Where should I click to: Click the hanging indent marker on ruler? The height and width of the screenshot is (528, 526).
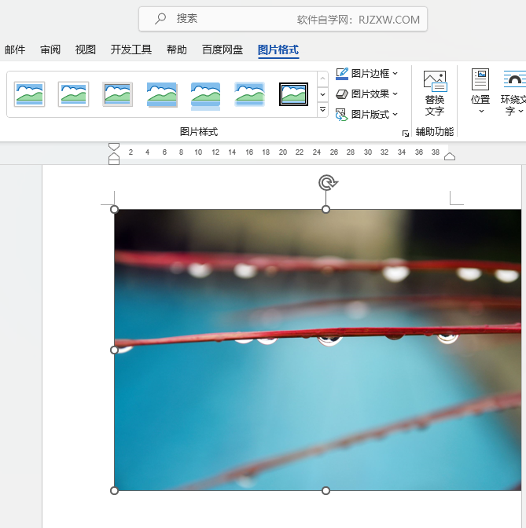point(114,156)
